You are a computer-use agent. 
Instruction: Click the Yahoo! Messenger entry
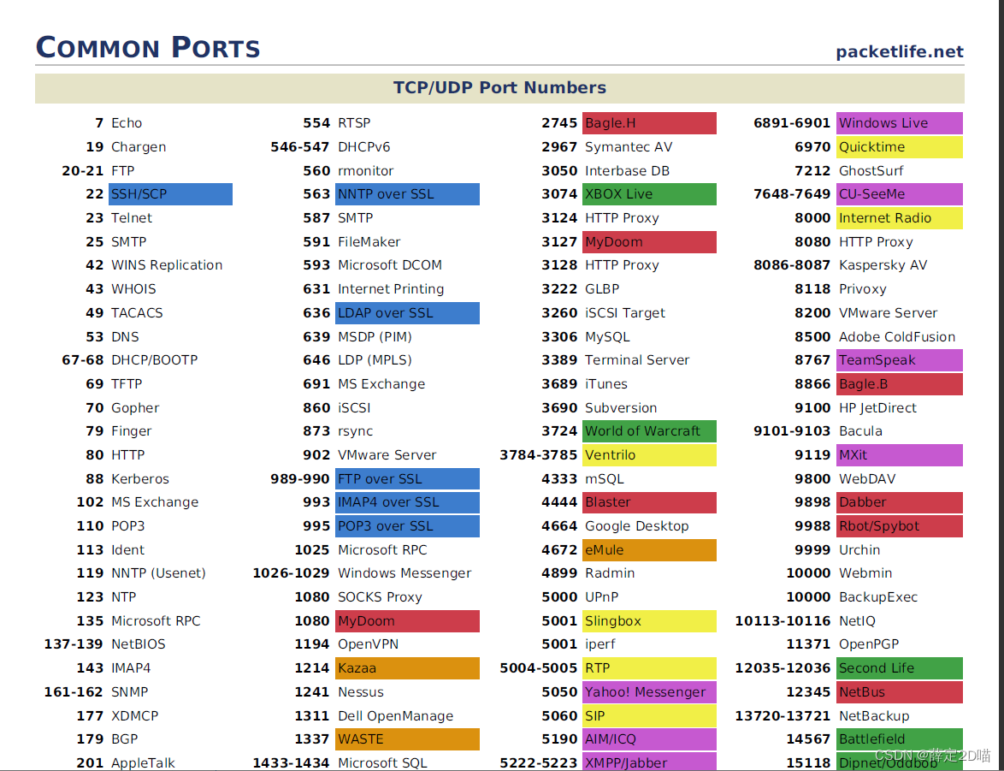coord(649,692)
